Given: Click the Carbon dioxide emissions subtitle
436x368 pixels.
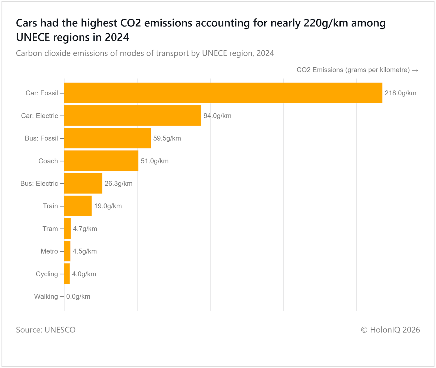Looking at the screenshot, I should point(145,53).
